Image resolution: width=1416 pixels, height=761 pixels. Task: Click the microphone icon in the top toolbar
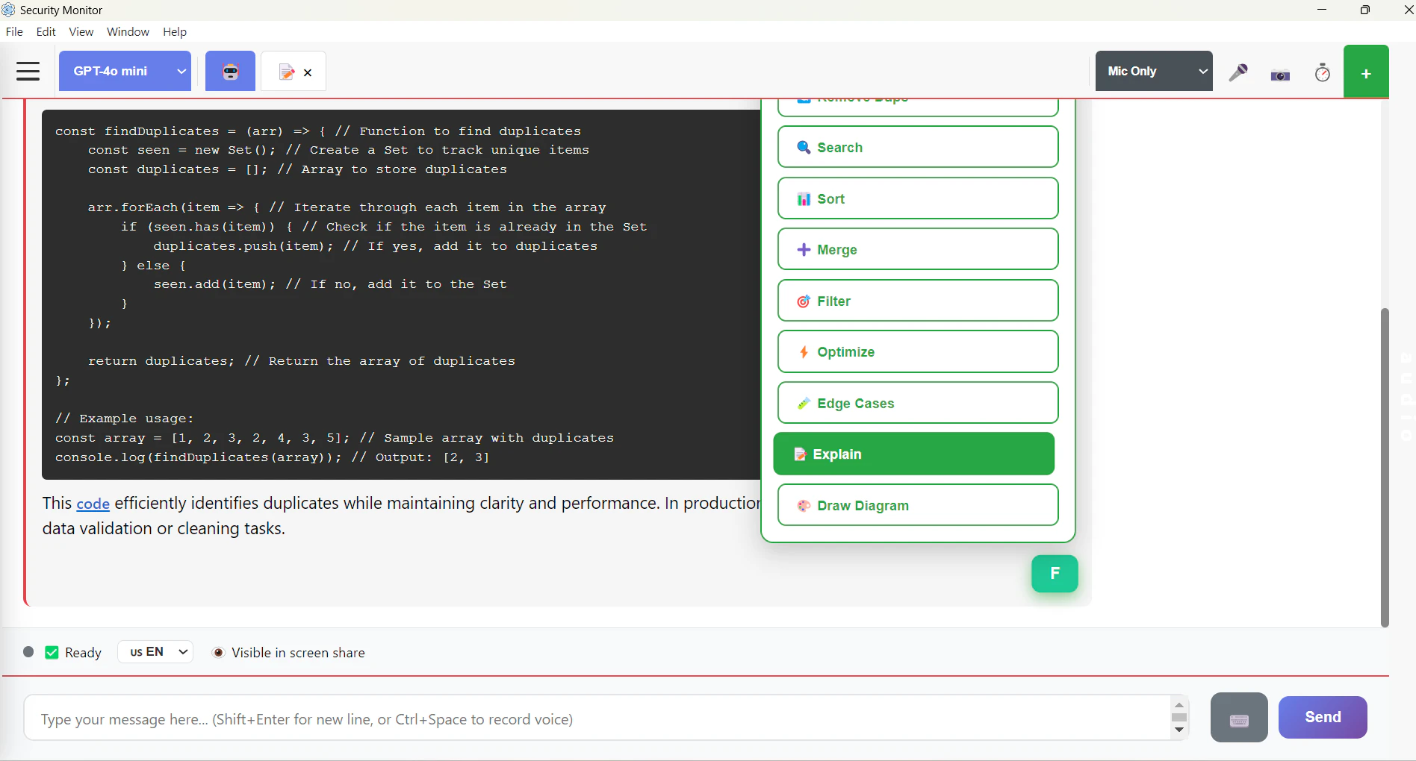click(1238, 72)
